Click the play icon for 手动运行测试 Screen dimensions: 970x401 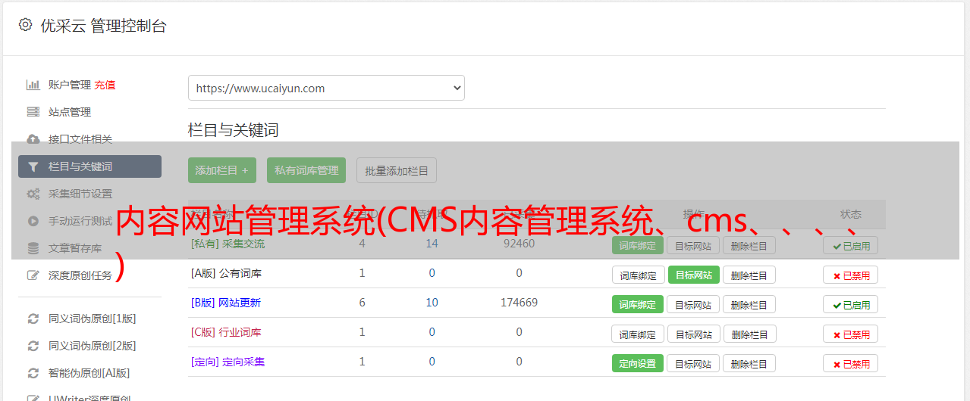point(33,221)
